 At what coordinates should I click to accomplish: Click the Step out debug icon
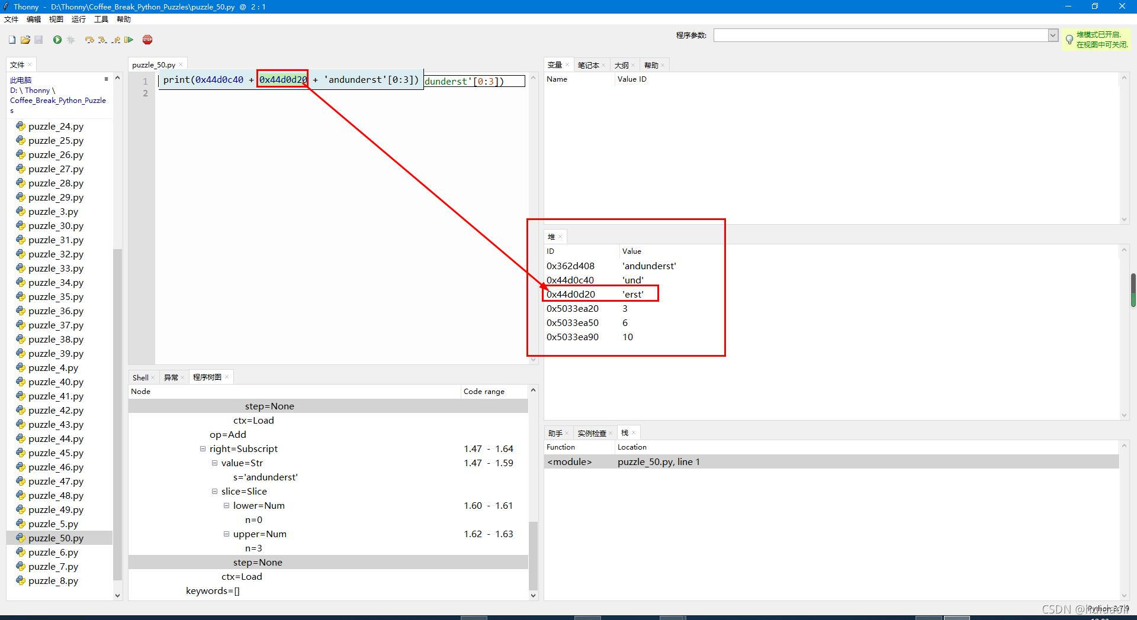click(x=116, y=40)
